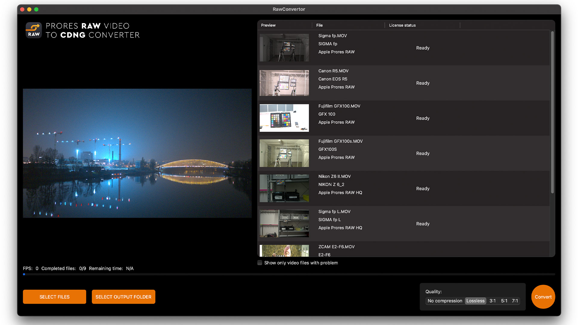Viewport: 578px width, 325px height.
Task: Click the Fujifilm GFX100s.MOV file name
Action: point(340,141)
